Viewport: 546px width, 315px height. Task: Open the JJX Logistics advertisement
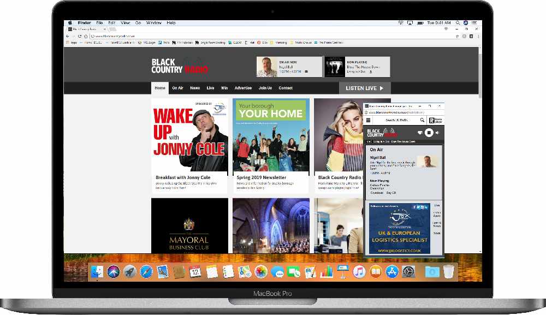pos(400,229)
